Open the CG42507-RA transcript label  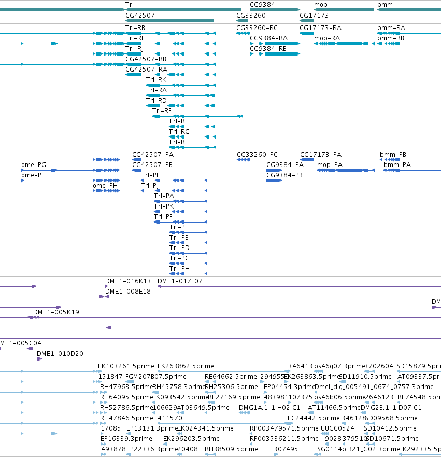click(147, 70)
